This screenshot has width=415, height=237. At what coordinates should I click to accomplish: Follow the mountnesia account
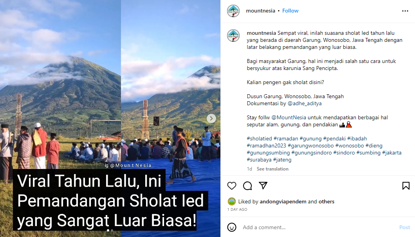(290, 11)
